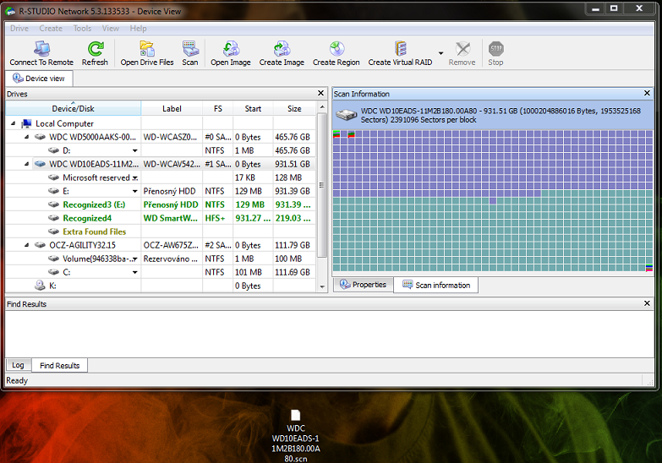Screen dimensions: 662x463
Task: Select the E: partition icon
Action: tap(53, 191)
